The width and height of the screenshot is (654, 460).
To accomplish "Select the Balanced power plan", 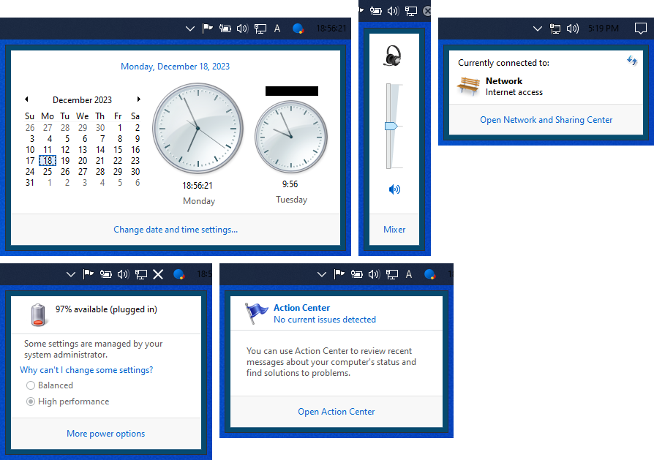I will pyautogui.click(x=31, y=385).
